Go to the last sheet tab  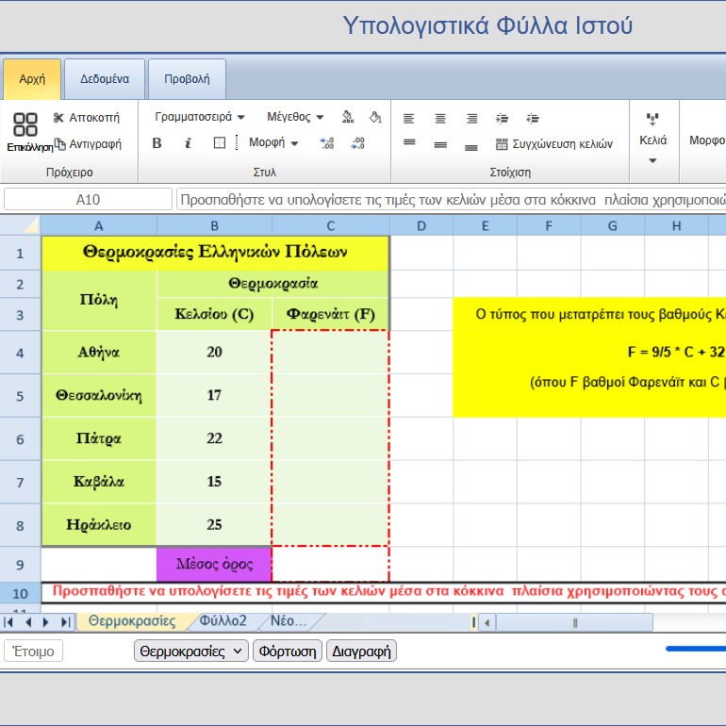(x=66, y=622)
